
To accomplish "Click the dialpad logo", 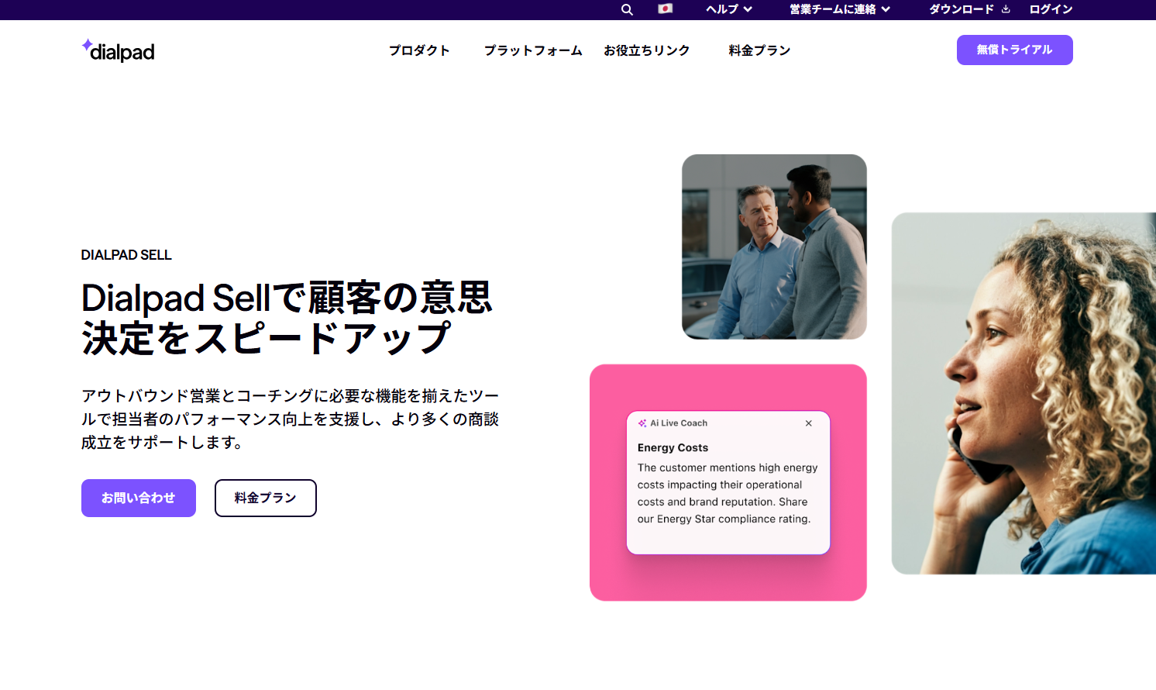I will [x=119, y=51].
